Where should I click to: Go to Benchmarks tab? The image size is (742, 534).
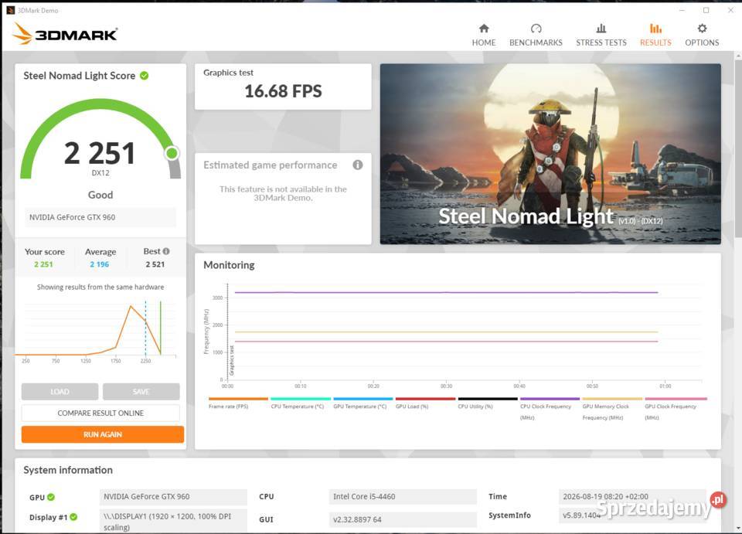point(536,35)
